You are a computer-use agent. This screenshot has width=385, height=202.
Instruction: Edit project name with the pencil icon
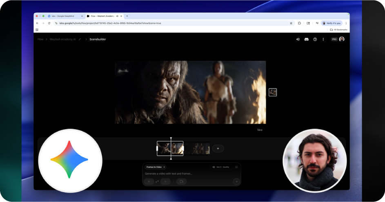click(x=80, y=39)
